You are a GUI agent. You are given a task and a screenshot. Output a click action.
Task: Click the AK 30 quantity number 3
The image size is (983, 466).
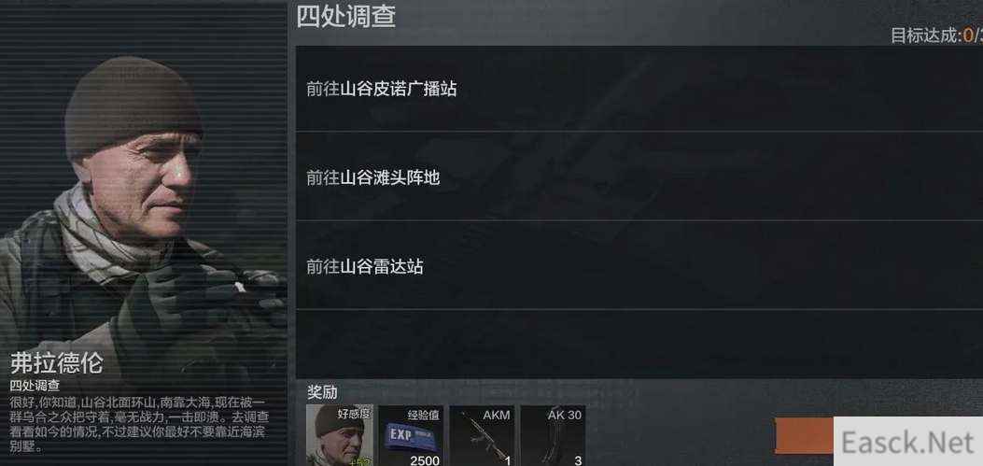[x=578, y=461]
